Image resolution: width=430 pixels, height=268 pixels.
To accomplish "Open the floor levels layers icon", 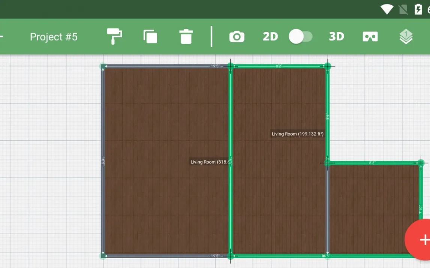I will click(x=406, y=37).
